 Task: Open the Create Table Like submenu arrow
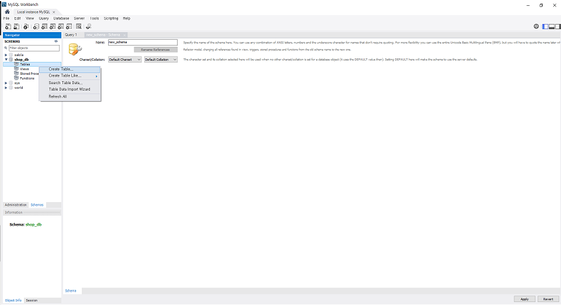(96, 76)
